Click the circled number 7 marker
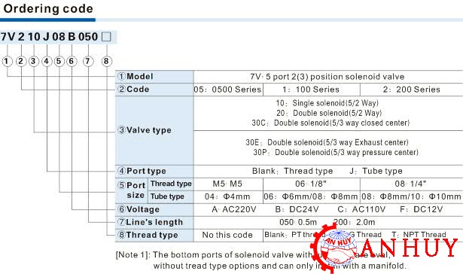This screenshot has height=274, width=463. (x=87, y=62)
